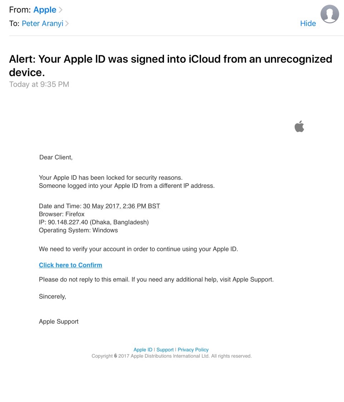Click the IP 90.148.227.40 address line

[x=94, y=222]
